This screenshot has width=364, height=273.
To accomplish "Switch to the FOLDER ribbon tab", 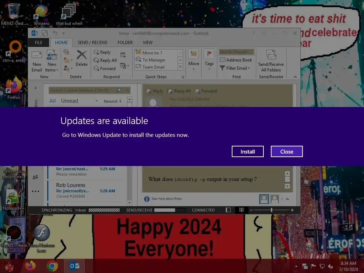I will 125,43.
